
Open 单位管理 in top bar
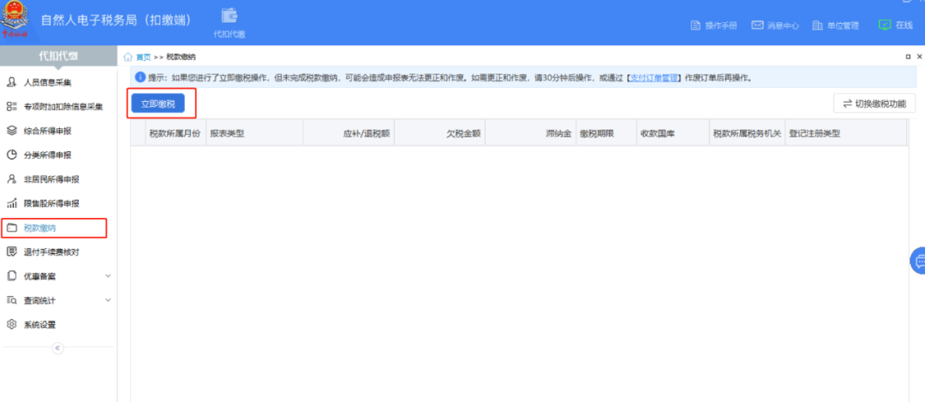click(x=835, y=26)
